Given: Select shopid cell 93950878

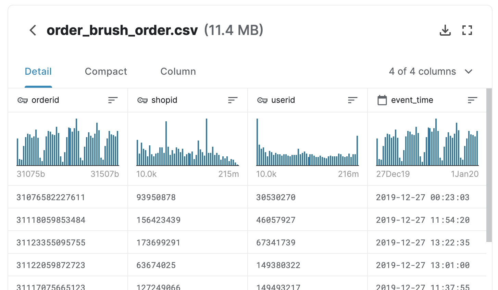Looking at the screenshot, I should tap(188, 197).
